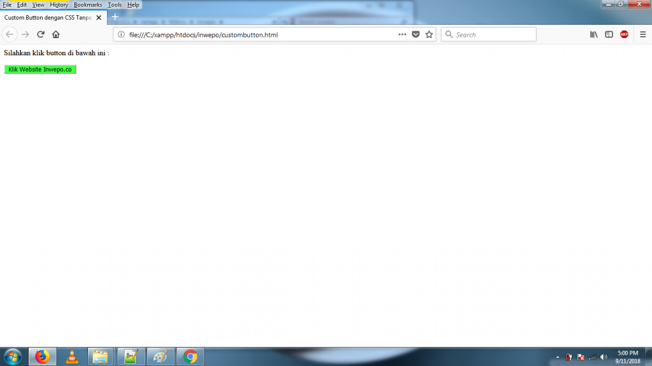Open the View menu
Screen dimensions: 652x366
tap(38, 5)
